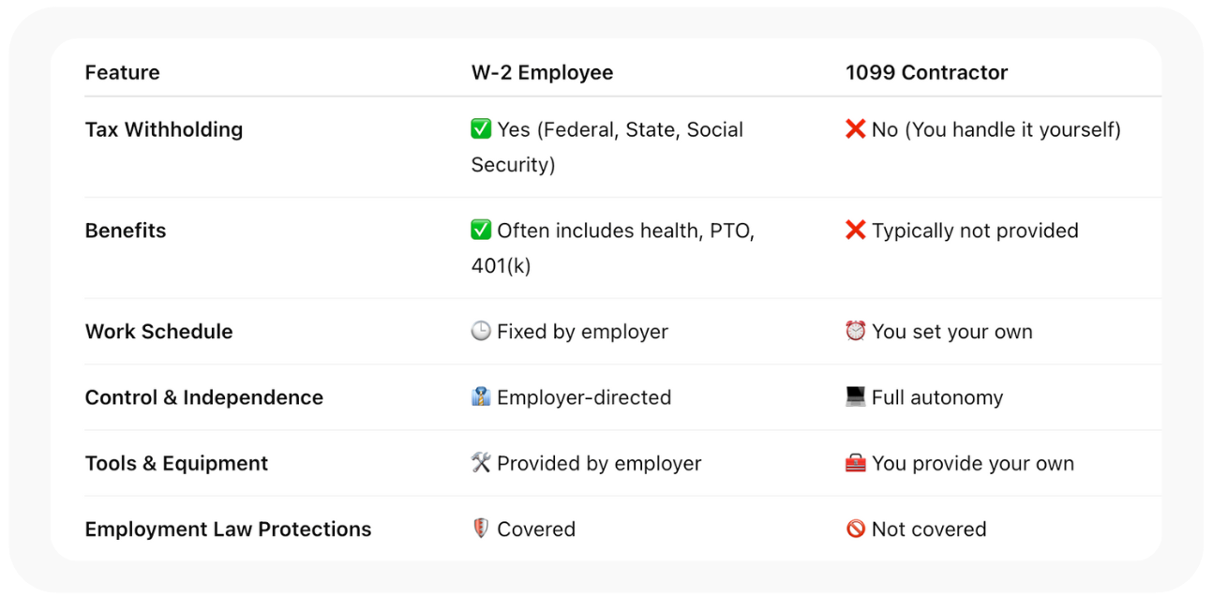Viewport: 1213px width, 597px height.
Task: Click the hammer and wrench tools icon
Action: pyautogui.click(x=481, y=463)
